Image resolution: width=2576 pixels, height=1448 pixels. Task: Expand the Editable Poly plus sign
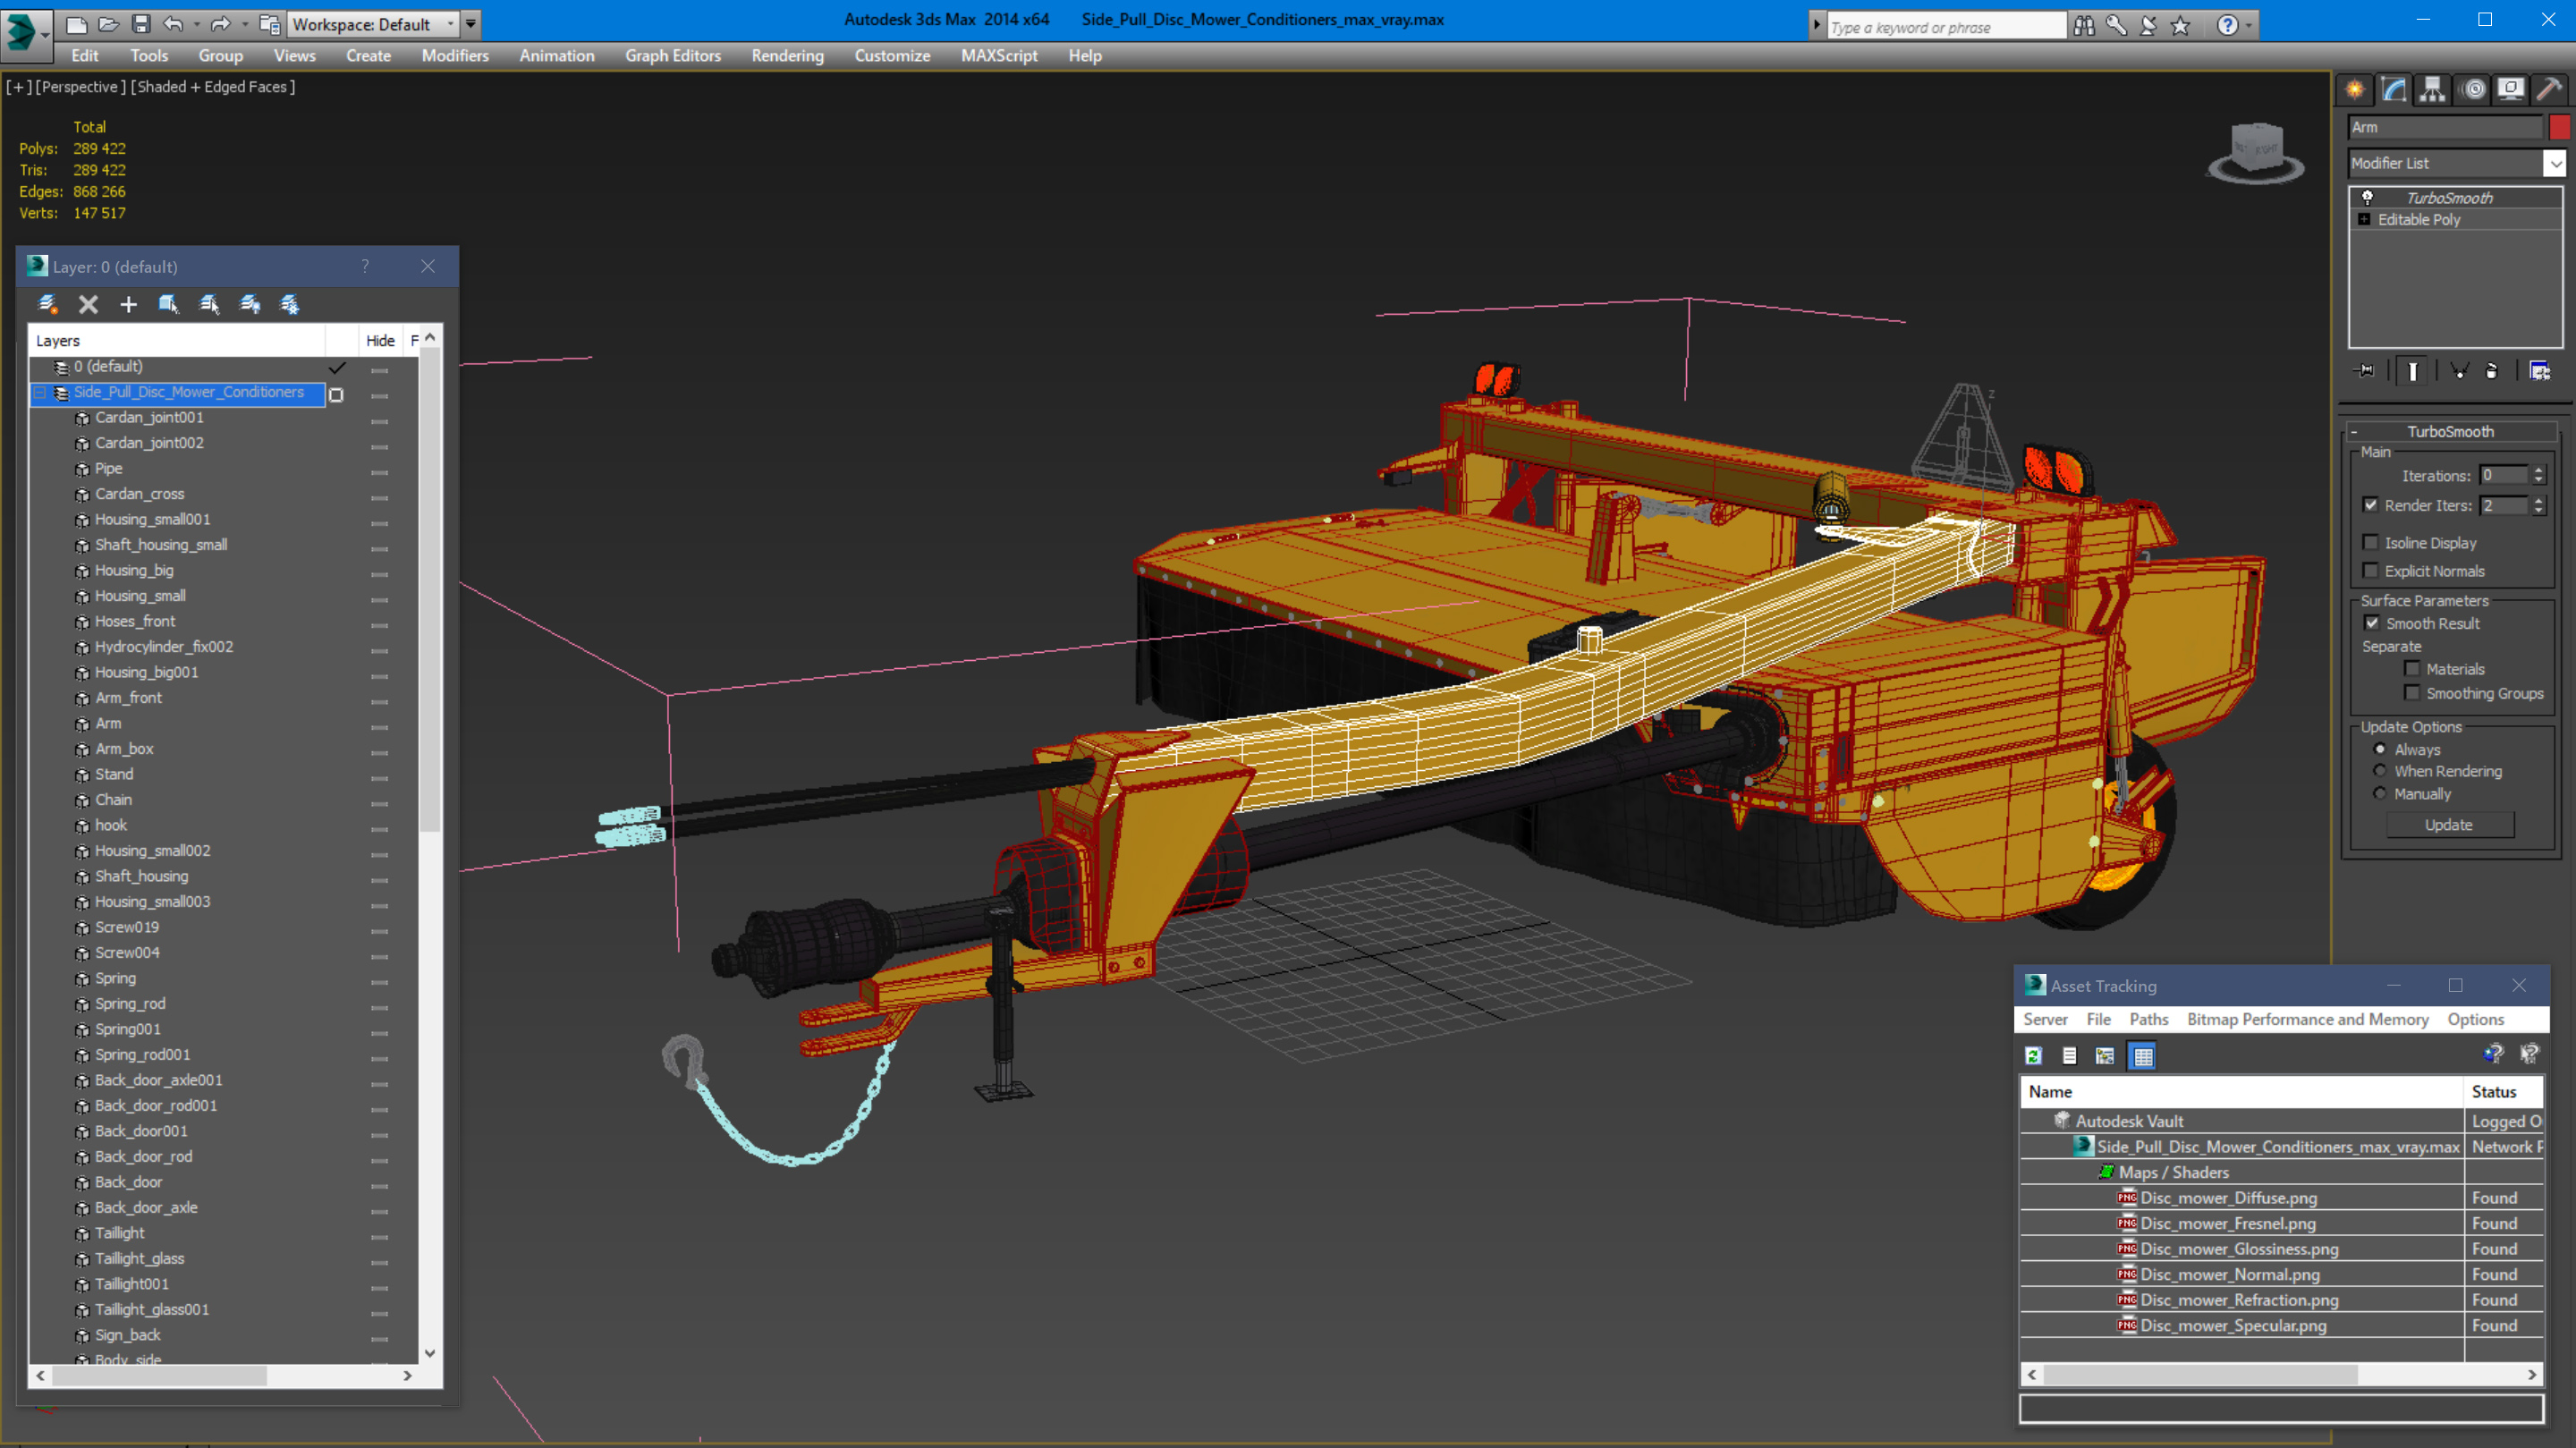2364,220
